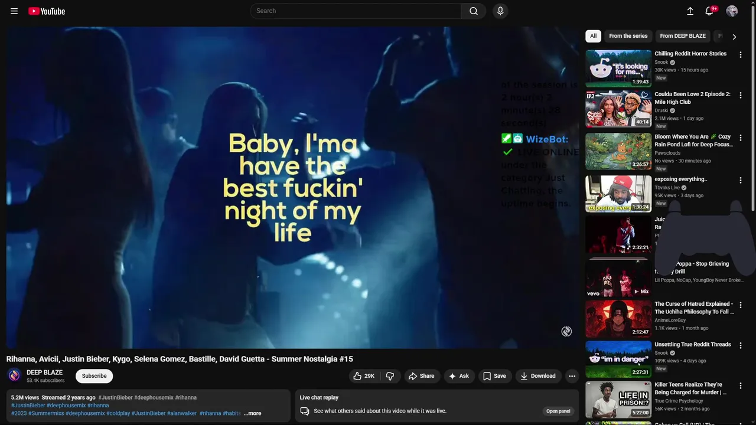
Task: Click the Snook channel name under Chilling Reddit
Action: pyautogui.click(x=661, y=62)
